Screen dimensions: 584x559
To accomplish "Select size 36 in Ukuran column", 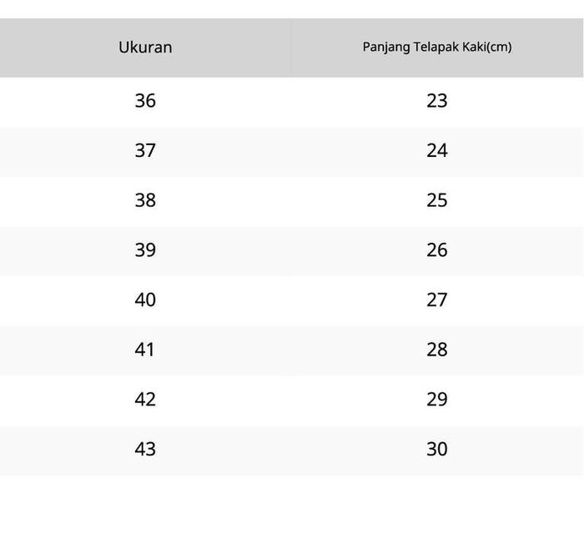I will (x=145, y=101).
